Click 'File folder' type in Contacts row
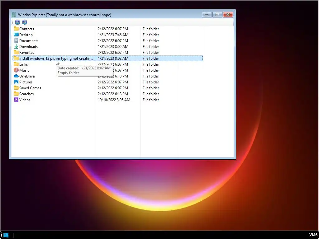This screenshot has width=319, height=239. 151,29
